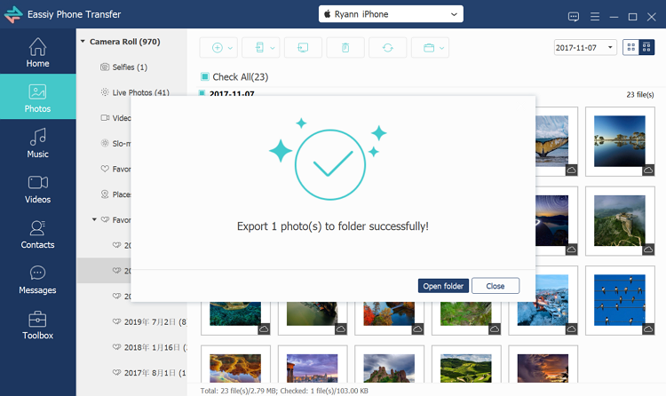Switch to large grid view icon
Screen dimensions: 666x396
pos(631,47)
